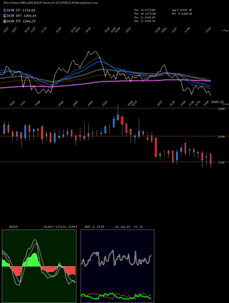Click the MACD (12,26,9) heading text
The image size is (229, 303).
43,227
